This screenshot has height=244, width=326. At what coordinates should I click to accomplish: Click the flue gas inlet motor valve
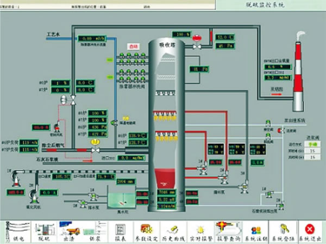coord(96,147)
